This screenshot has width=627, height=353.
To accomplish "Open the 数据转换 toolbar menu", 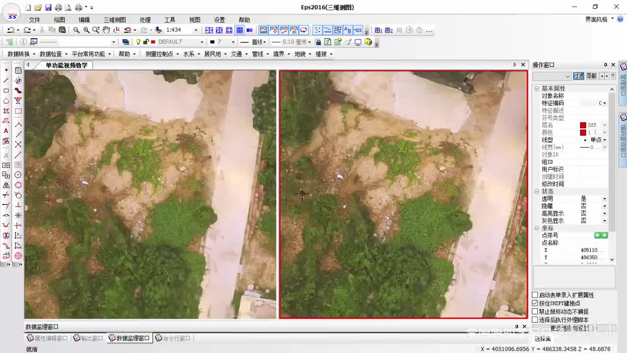I will (x=21, y=54).
